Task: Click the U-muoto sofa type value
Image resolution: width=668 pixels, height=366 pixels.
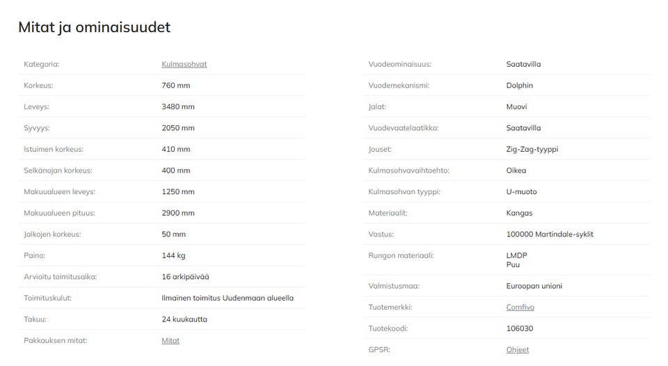Action: [x=521, y=191]
